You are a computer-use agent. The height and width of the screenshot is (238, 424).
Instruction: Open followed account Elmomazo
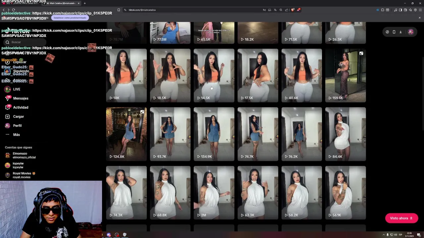[x=24, y=155]
